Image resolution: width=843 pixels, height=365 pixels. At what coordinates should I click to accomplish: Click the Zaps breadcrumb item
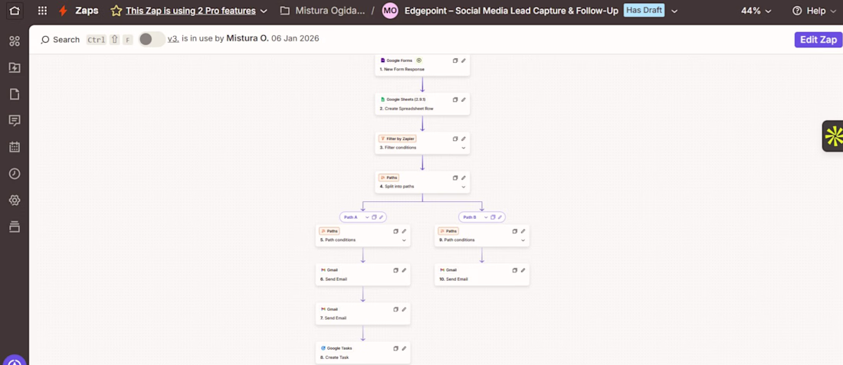pyautogui.click(x=85, y=11)
